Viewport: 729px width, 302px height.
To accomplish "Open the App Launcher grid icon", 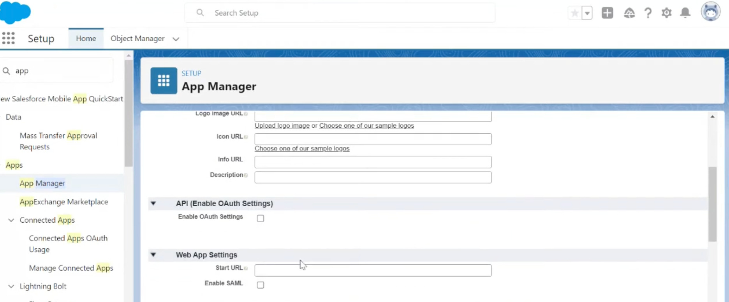I will coord(8,38).
